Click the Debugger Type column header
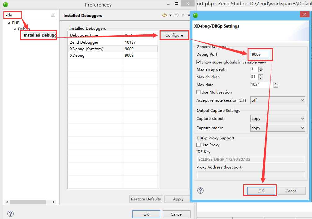The height and width of the screenshot is (219, 312). (95, 35)
